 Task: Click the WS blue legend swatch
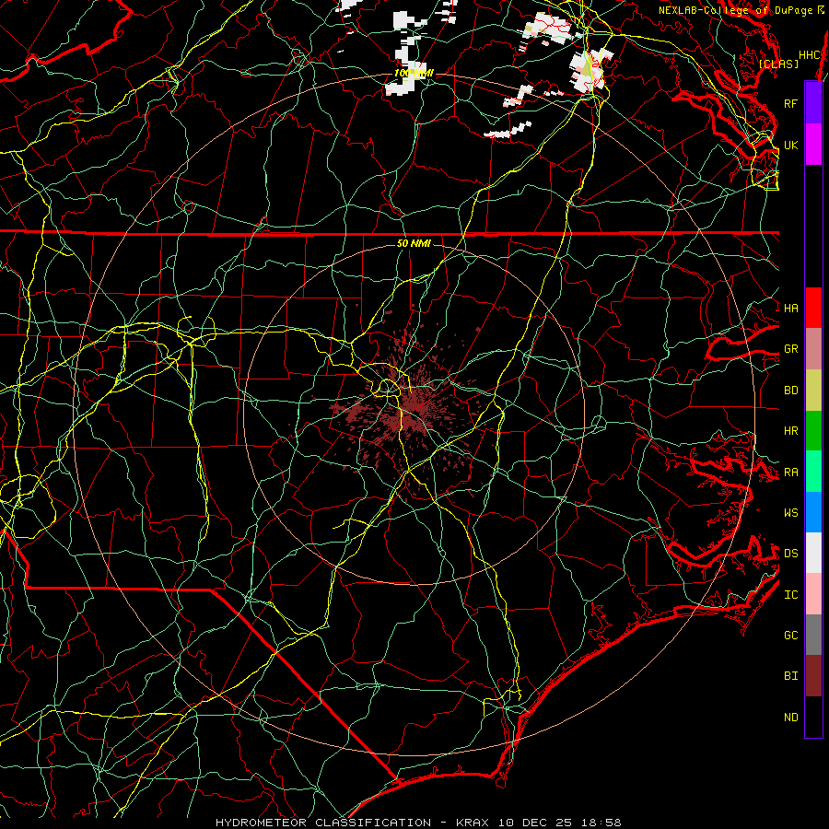(x=813, y=512)
